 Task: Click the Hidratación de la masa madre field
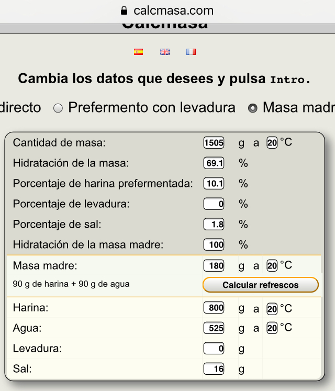(214, 244)
